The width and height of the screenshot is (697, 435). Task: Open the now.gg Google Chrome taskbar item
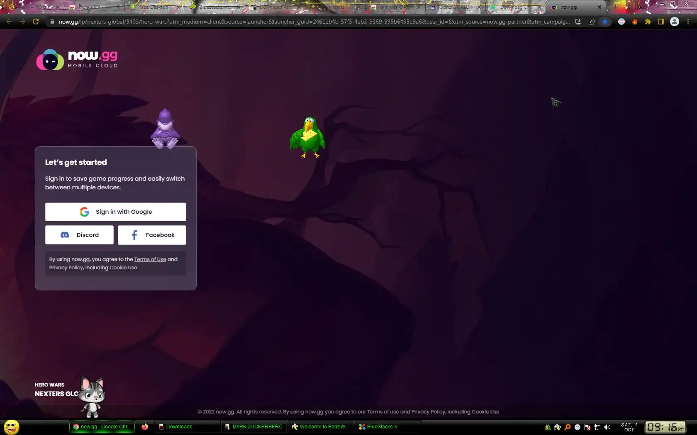coord(102,427)
